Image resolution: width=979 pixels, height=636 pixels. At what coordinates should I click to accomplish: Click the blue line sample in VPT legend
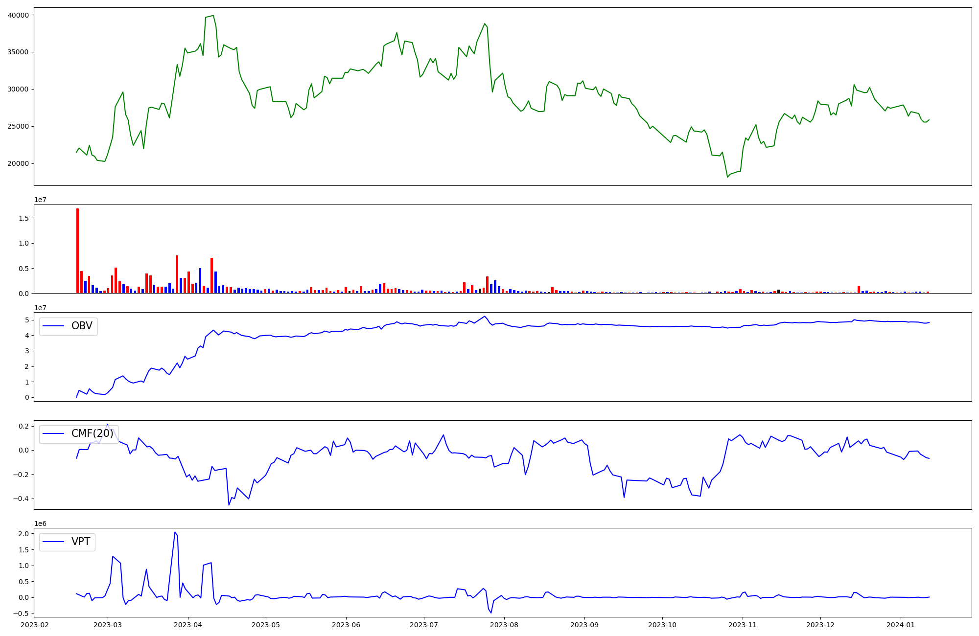54,542
